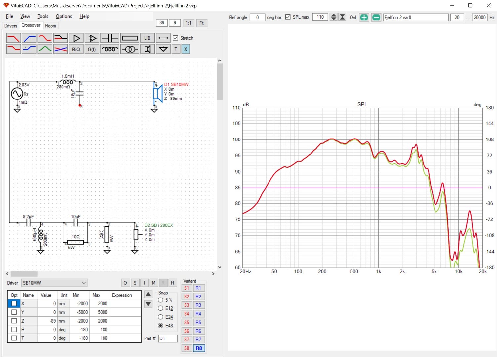Add a transformer component
This screenshot has height=357, width=497.
(x=130, y=49)
